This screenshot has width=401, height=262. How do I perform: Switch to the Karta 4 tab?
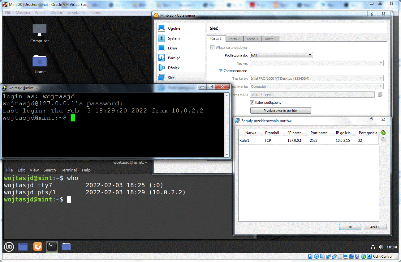tap(271, 39)
